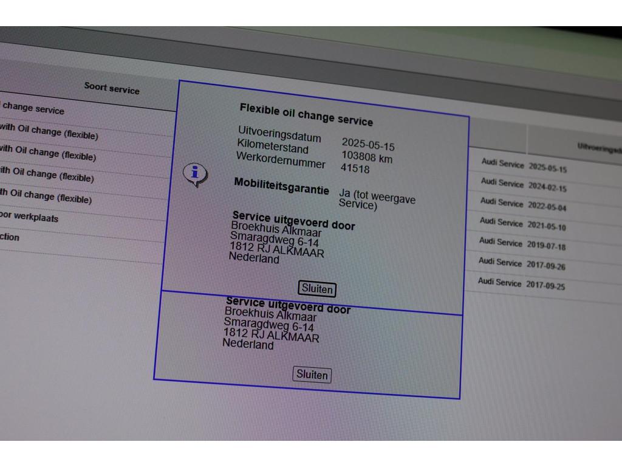Select the 'werkplaats' service row
Image resolution: width=622 pixels, height=467 pixels.
tap(29, 216)
